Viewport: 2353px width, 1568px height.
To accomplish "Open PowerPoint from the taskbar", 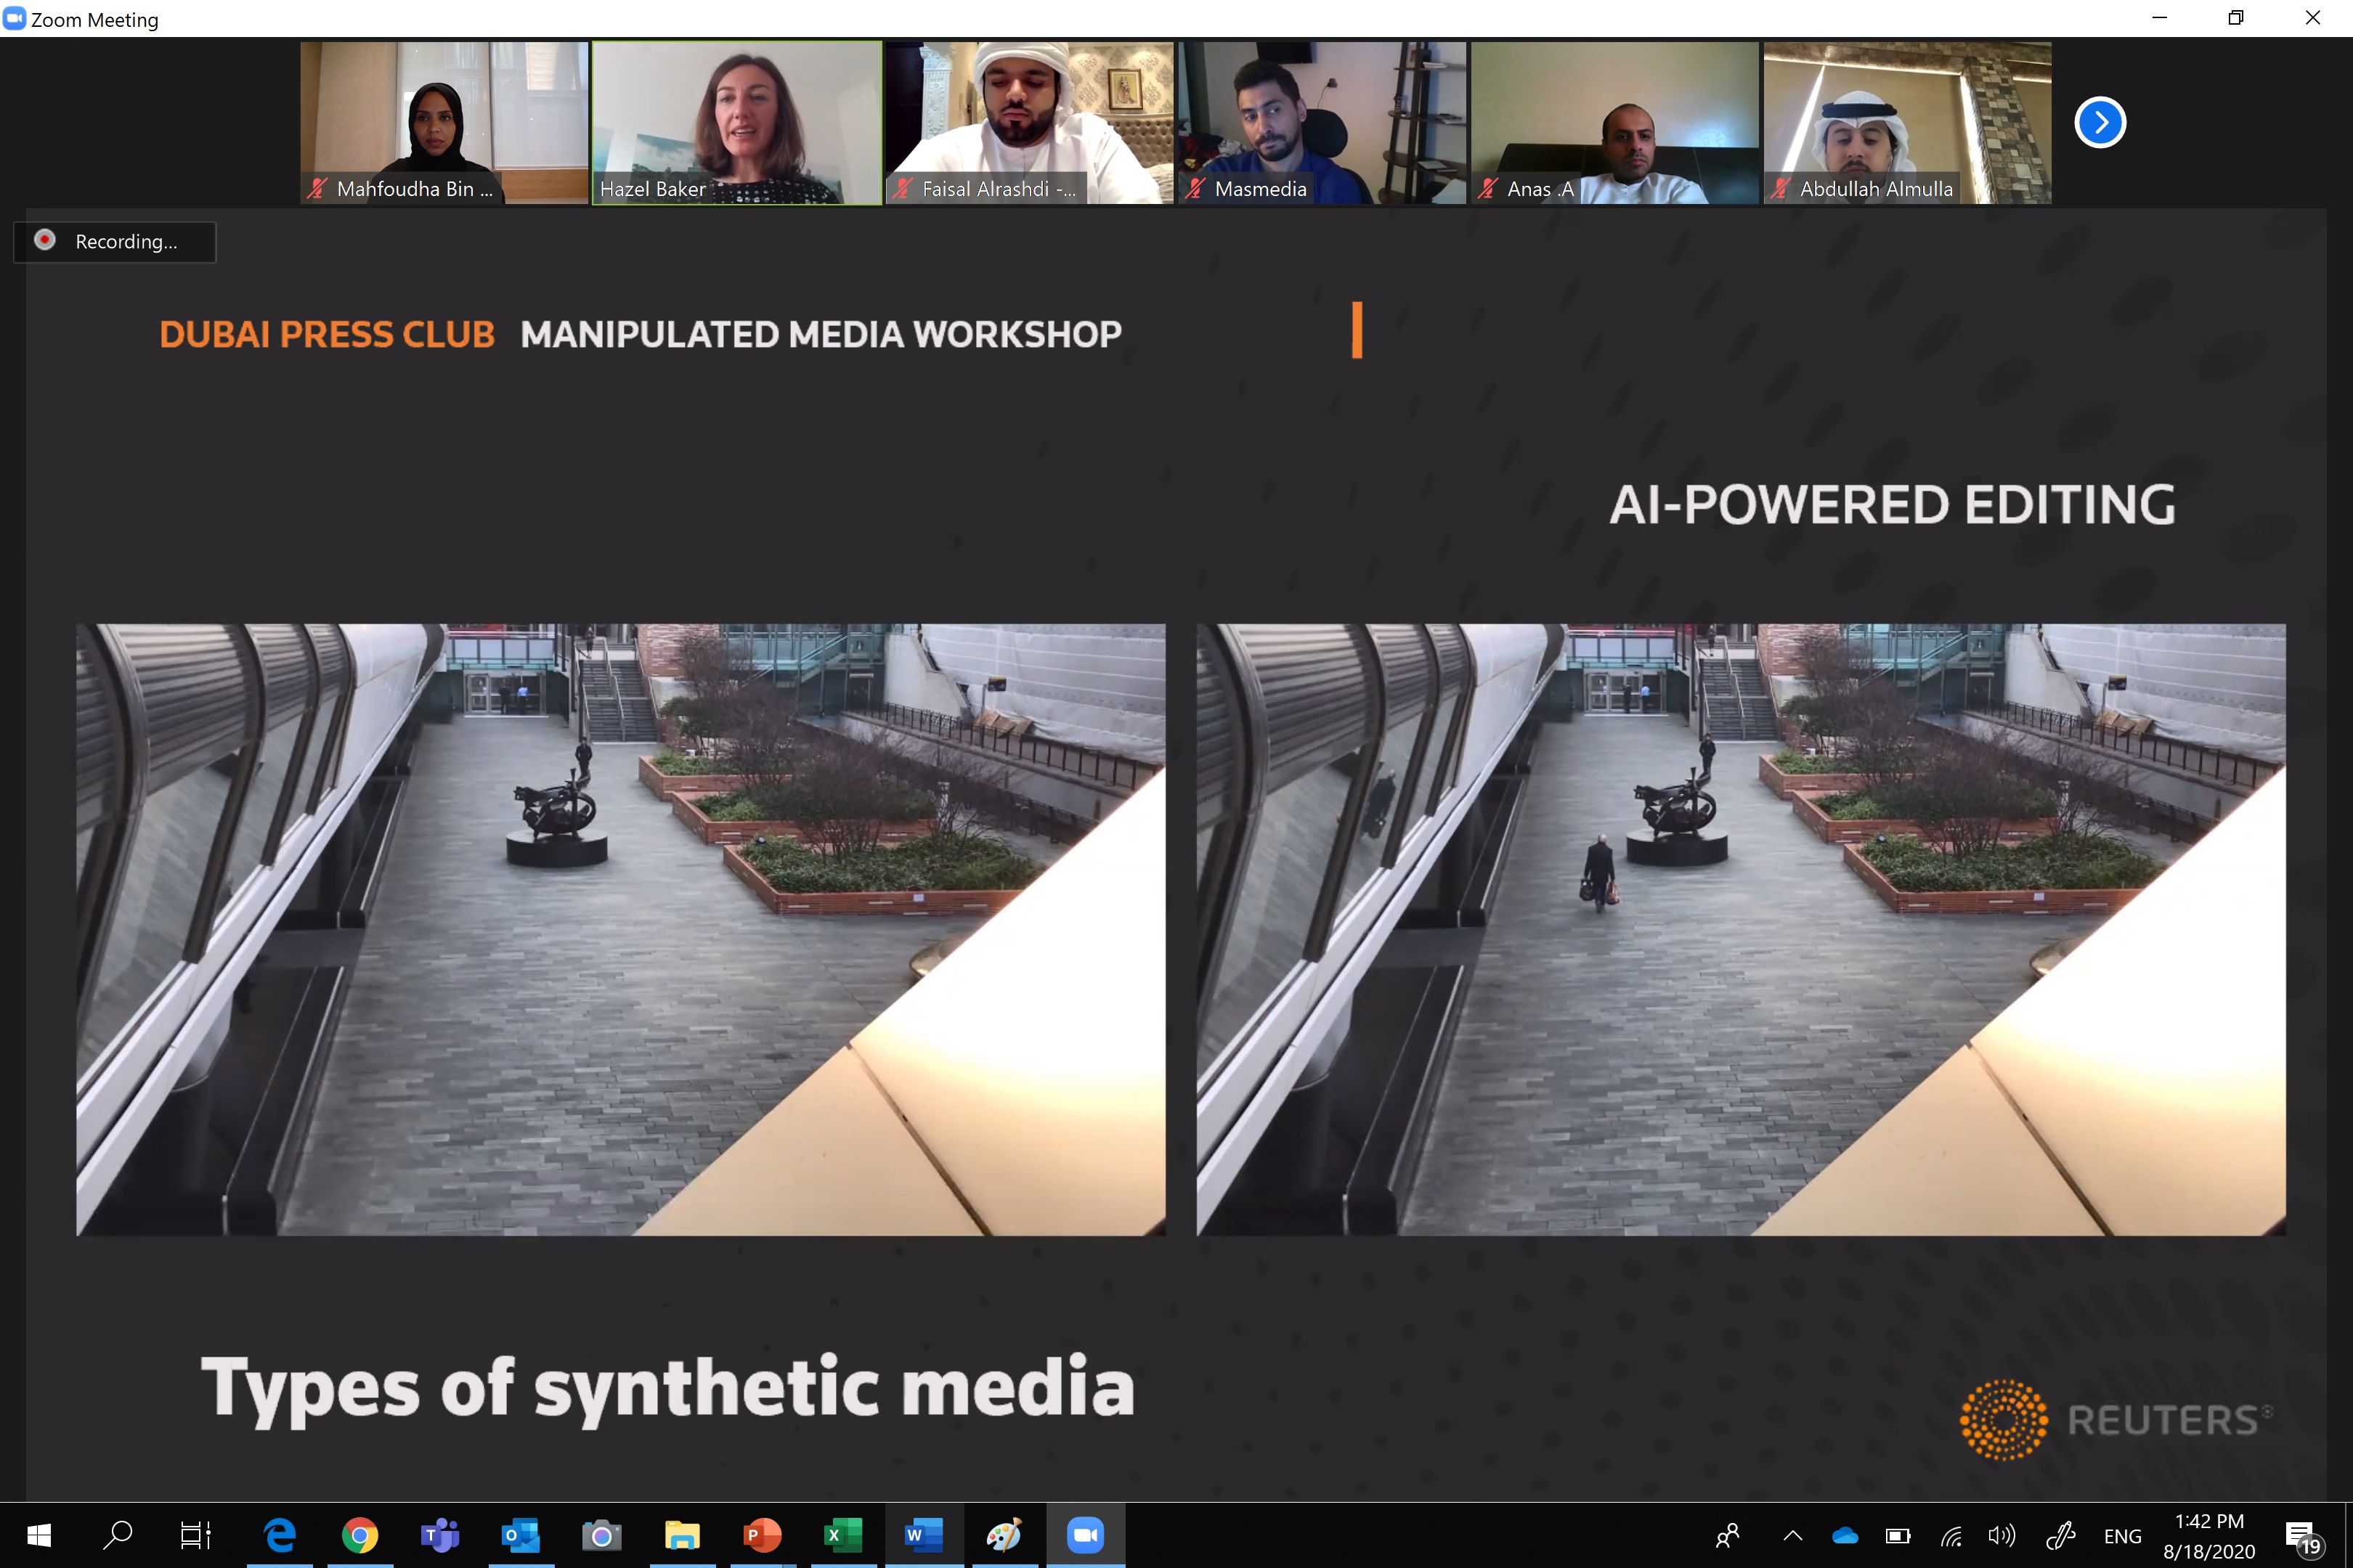I will (763, 1534).
